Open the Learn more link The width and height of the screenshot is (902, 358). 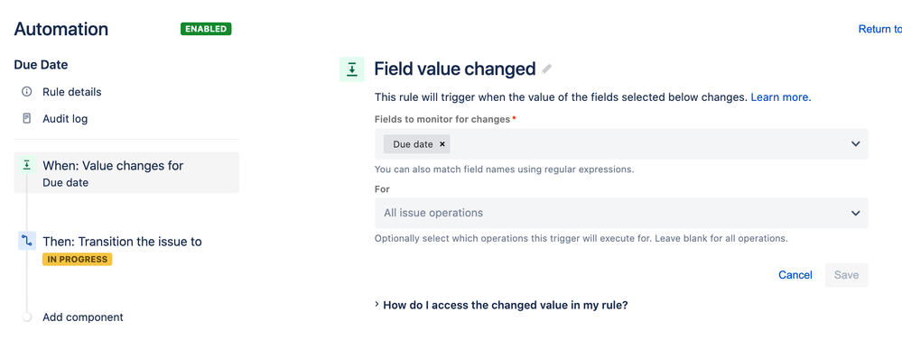(781, 97)
